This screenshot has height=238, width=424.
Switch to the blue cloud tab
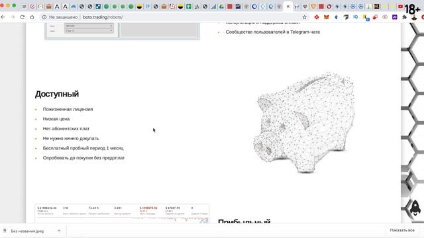(x=74, y=7)
